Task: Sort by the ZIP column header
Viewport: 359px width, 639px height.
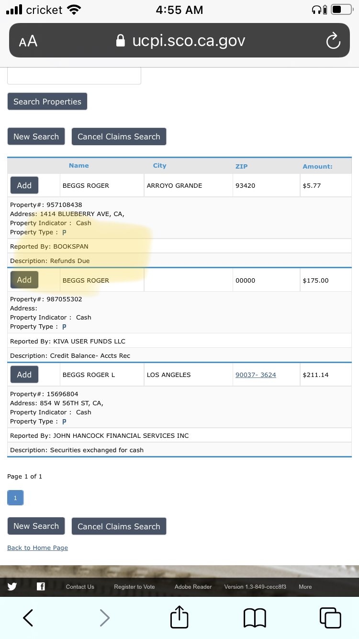Action: [x=242, y=166]
